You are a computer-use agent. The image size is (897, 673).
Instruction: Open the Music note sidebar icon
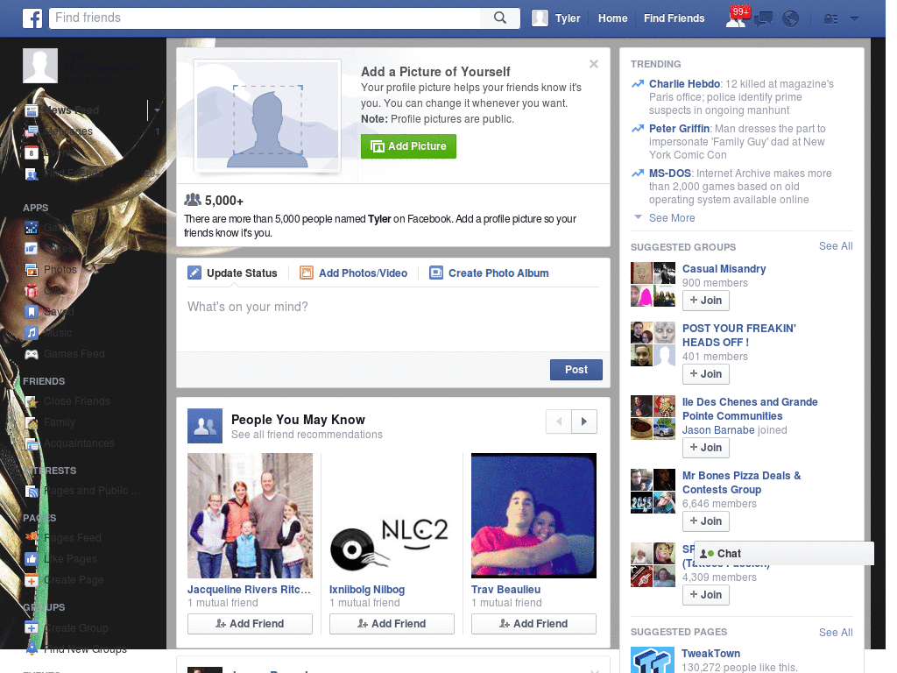coord(32,332)
